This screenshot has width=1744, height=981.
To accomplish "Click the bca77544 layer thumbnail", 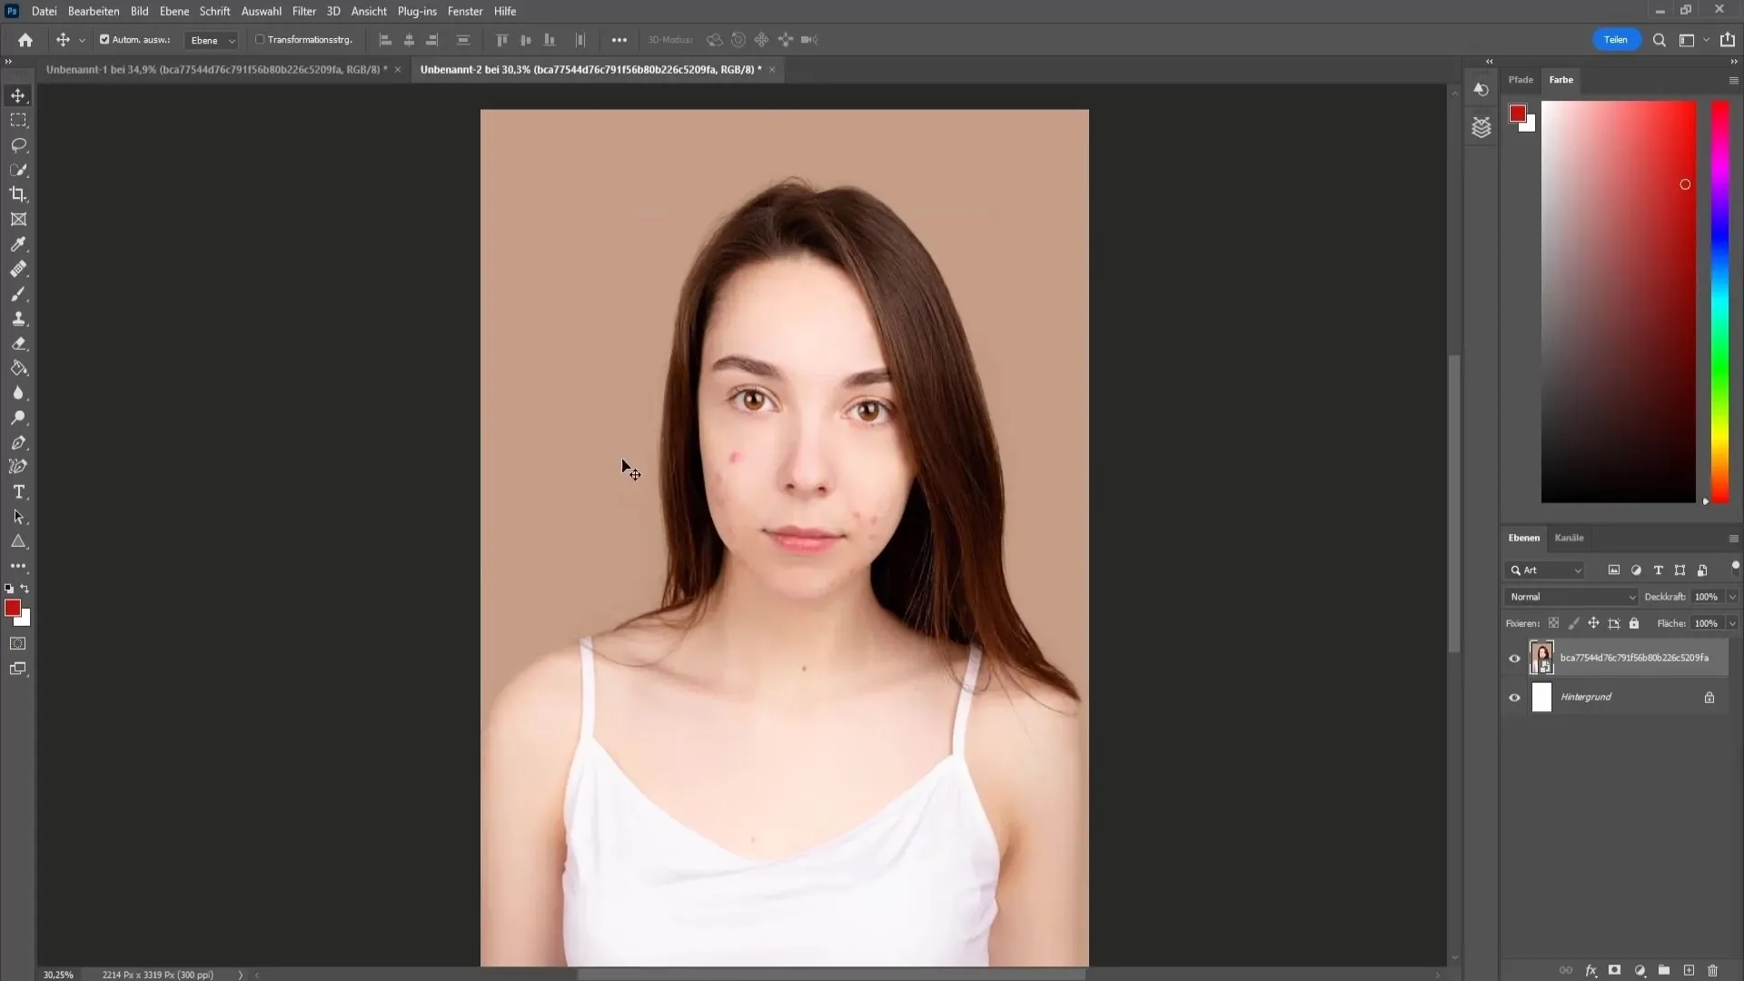I will coord(1541,657).
